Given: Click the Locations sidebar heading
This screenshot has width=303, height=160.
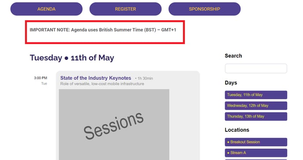Looking at the screenshot, I should (237, 130).
